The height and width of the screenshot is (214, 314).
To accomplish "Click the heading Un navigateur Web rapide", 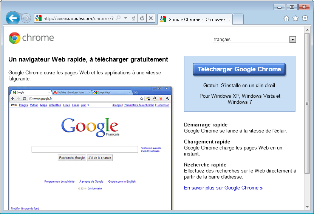I will coord(88,59).
